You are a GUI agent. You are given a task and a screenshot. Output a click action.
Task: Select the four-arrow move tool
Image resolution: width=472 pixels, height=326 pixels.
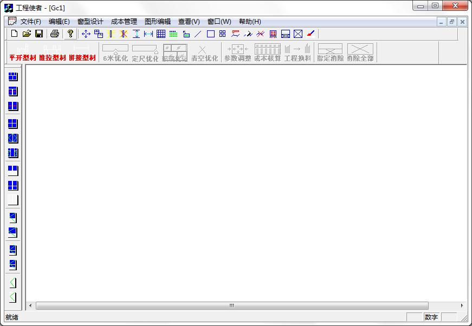coord(86,34)
